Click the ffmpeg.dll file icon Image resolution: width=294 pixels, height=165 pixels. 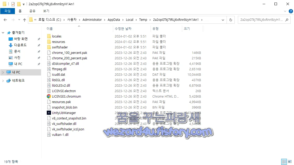[49, 69]
